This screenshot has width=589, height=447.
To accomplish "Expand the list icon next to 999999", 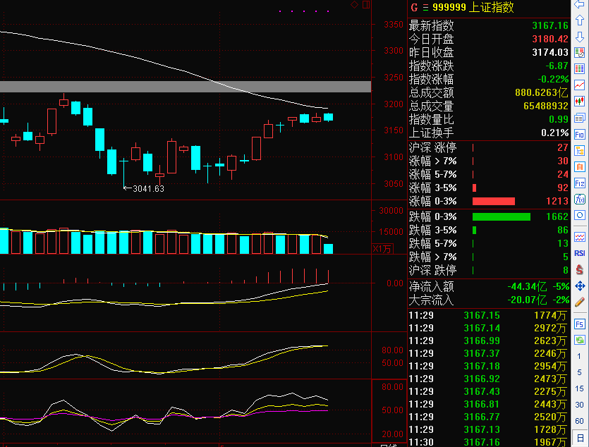I will 425,8.
